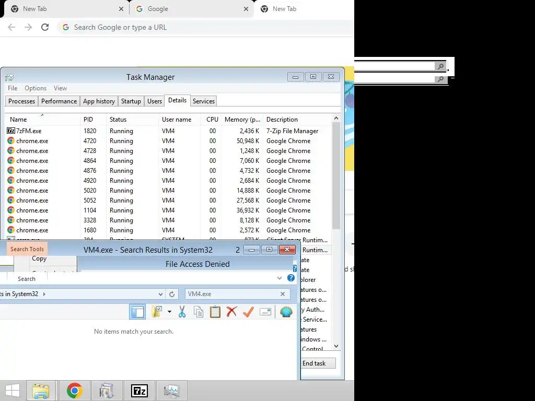Click the envelope E-mail icon
This screenshot has width=535, height=401.
pyautogui.click(x=265, y=312)
